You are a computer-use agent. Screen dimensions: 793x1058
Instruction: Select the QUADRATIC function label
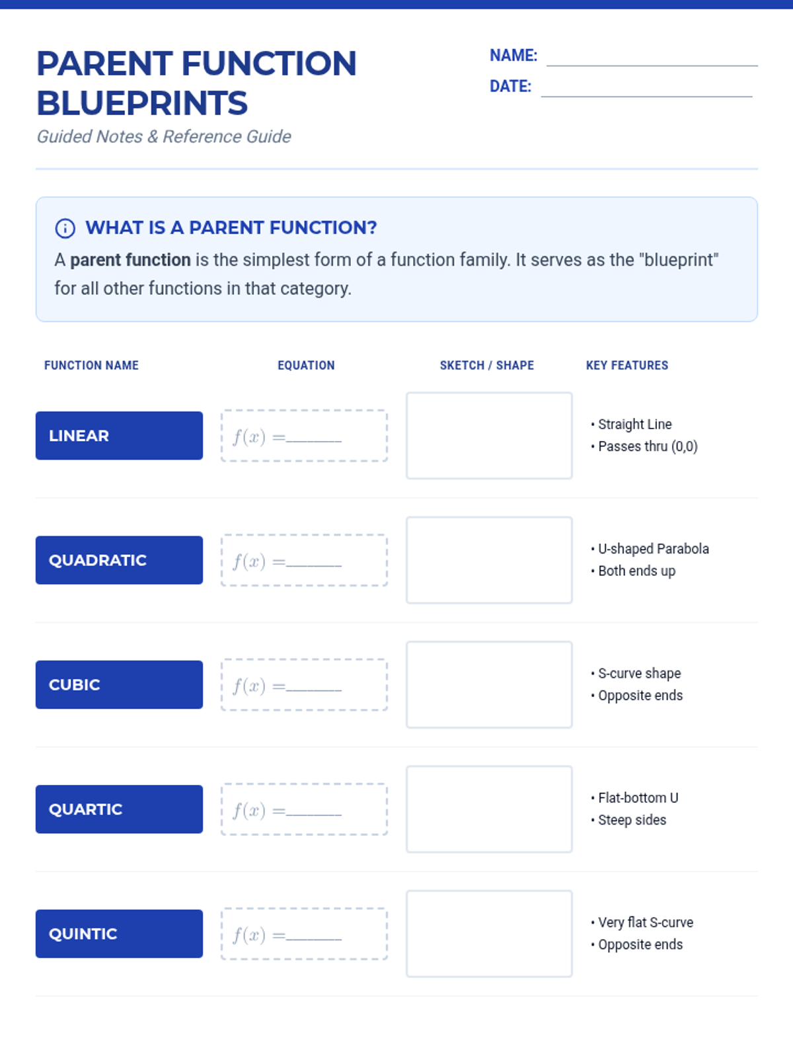click(119, 560)
